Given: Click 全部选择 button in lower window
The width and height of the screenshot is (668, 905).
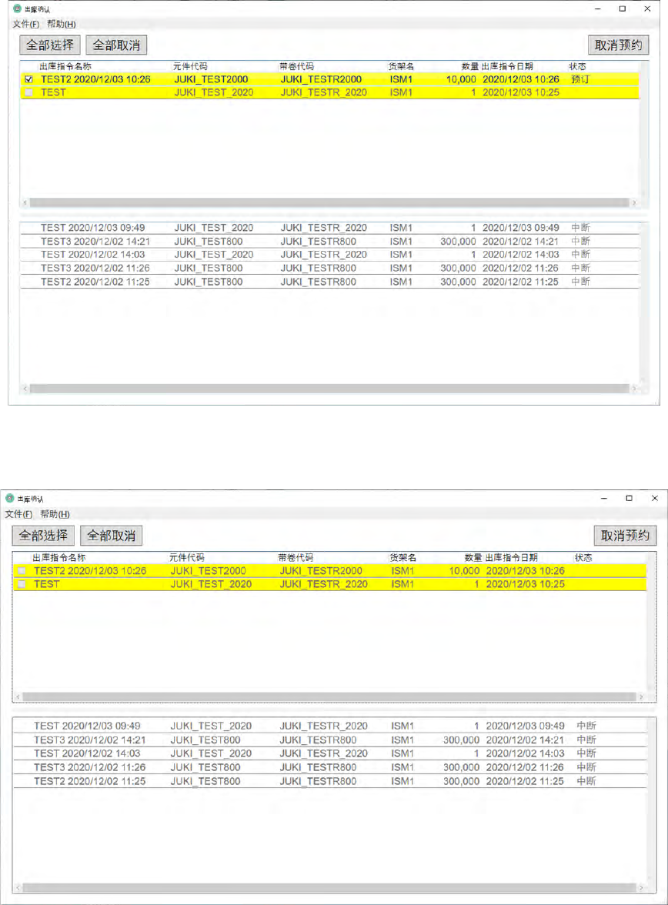Looking at the screenshot, I should point(43,536).
